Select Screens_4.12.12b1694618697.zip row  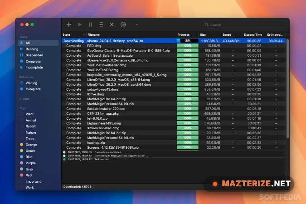click(x=174, y=147)
